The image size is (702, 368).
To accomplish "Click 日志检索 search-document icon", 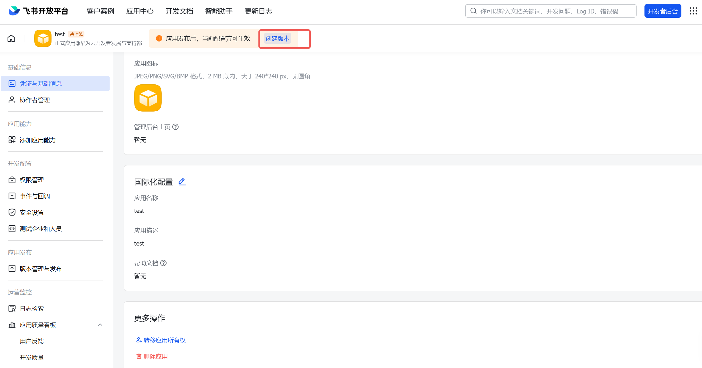I will [12, 308].
